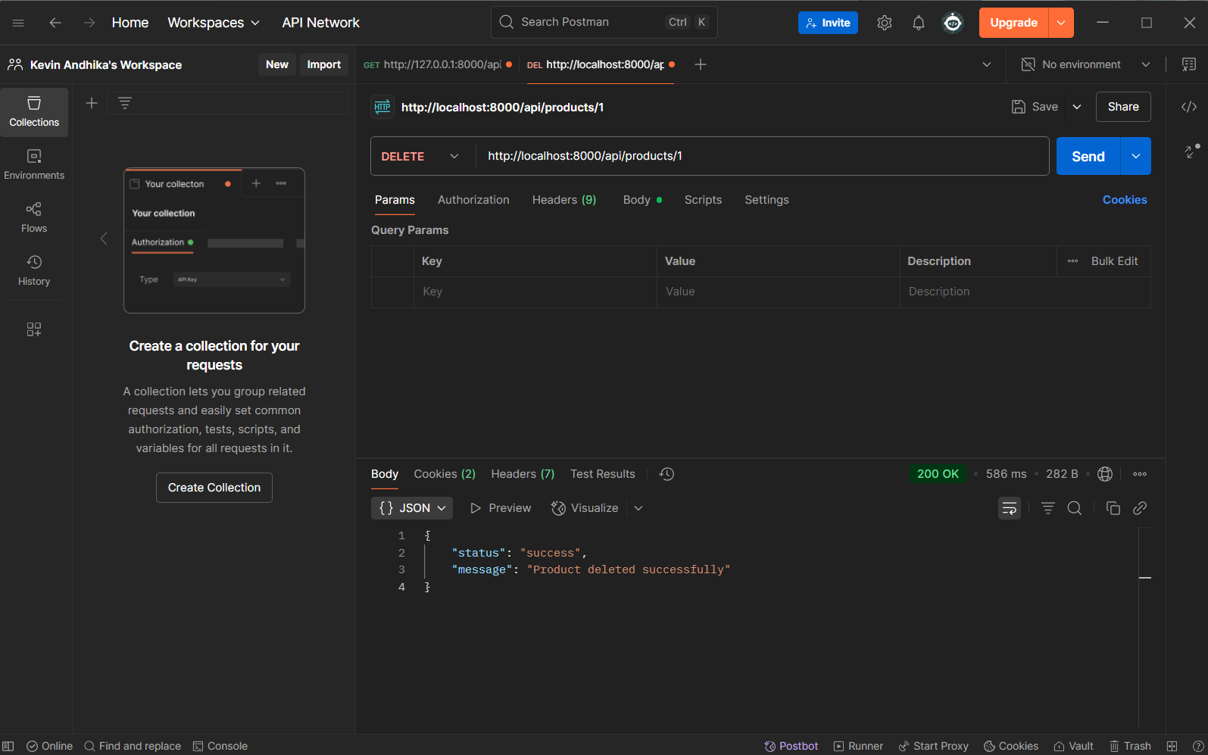This screenshot has width=1208, height=755.
Task: Toggle the two-pane layout view
Action: [1172, 746]
